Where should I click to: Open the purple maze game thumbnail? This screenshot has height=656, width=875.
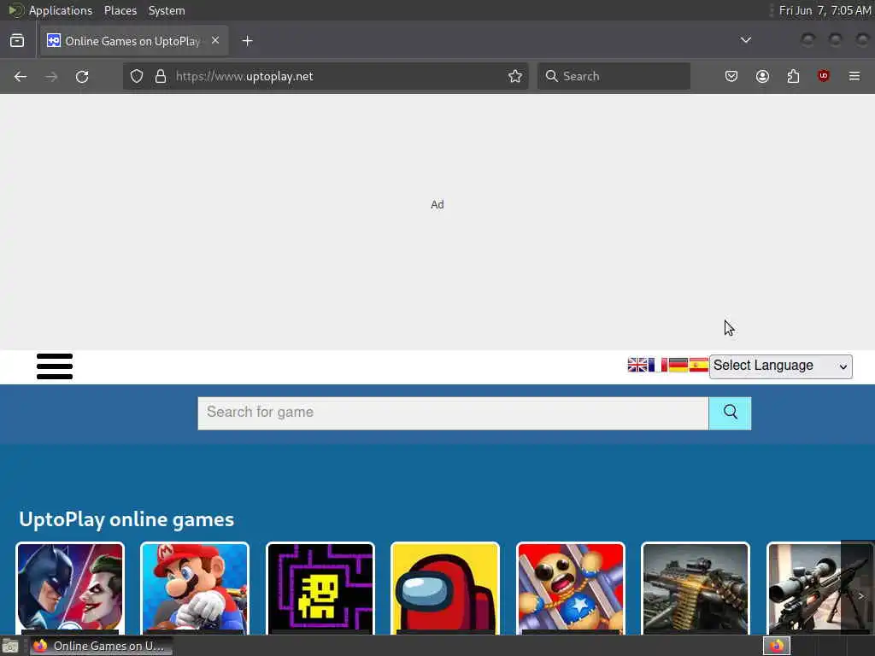320,589
